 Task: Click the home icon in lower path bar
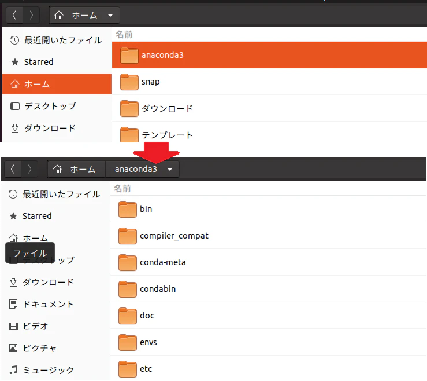click(57, 169)
